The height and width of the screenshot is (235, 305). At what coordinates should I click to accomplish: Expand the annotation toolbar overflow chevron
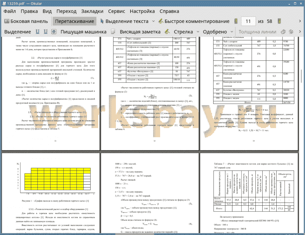(x=300, y=31)
